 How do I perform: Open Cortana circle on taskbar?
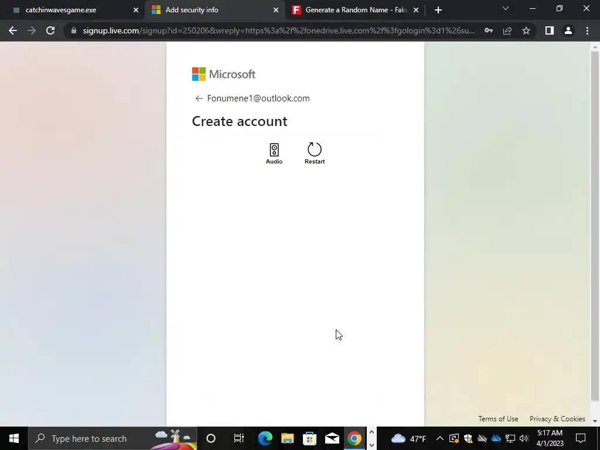[x=211, y=438]
